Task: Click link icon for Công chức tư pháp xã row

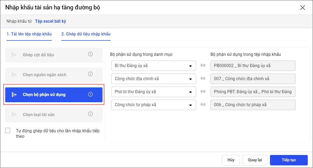Action: tap(203, 105)
